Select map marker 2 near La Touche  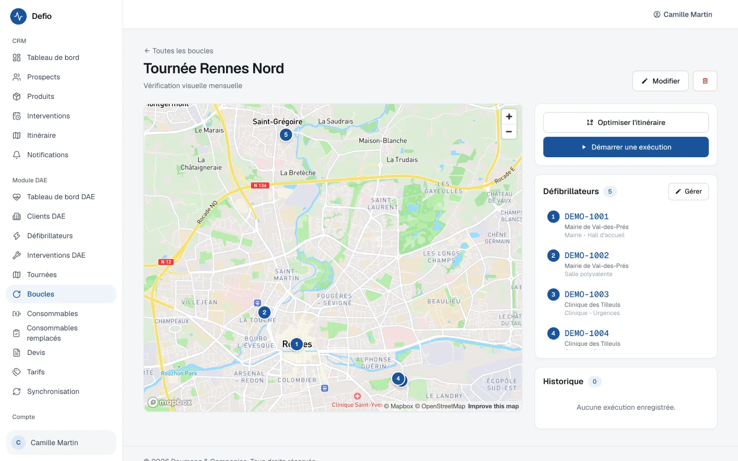pos(264,312)
